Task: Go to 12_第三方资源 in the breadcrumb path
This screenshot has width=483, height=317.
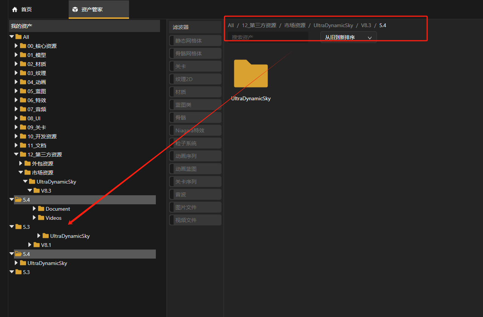Action: pos(259,25)
